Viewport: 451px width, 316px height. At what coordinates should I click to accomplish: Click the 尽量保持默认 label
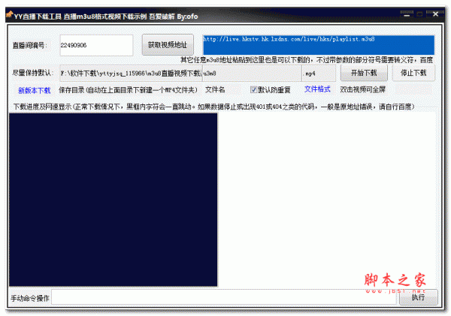coord(32,73)
